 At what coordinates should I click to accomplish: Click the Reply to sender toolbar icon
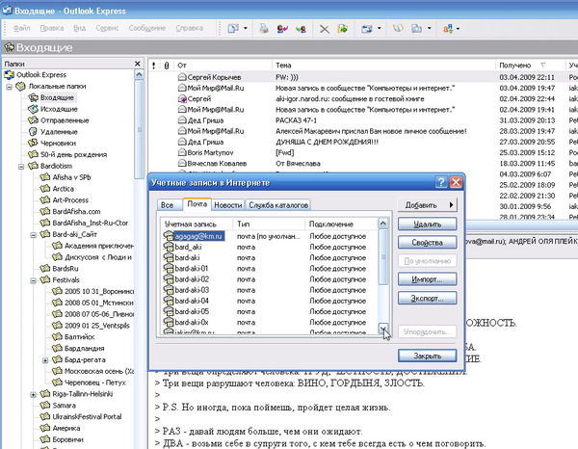tap(282, 28)
